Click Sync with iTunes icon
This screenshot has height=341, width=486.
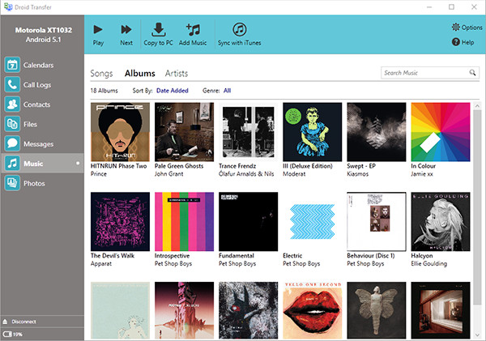[x=239, y=29]
